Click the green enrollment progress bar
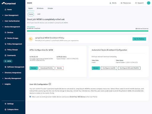The width and height of the screenshot is (152, 114). click(88, 31)
